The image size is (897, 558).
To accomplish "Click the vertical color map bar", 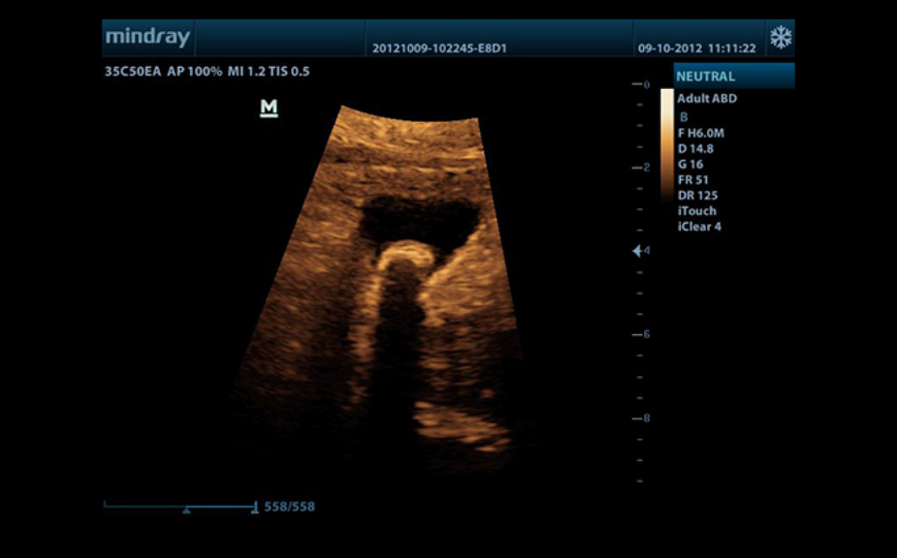I will pos(667,142).
